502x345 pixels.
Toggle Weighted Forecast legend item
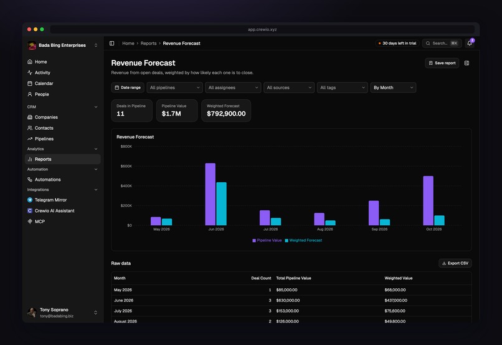[303, 240]
